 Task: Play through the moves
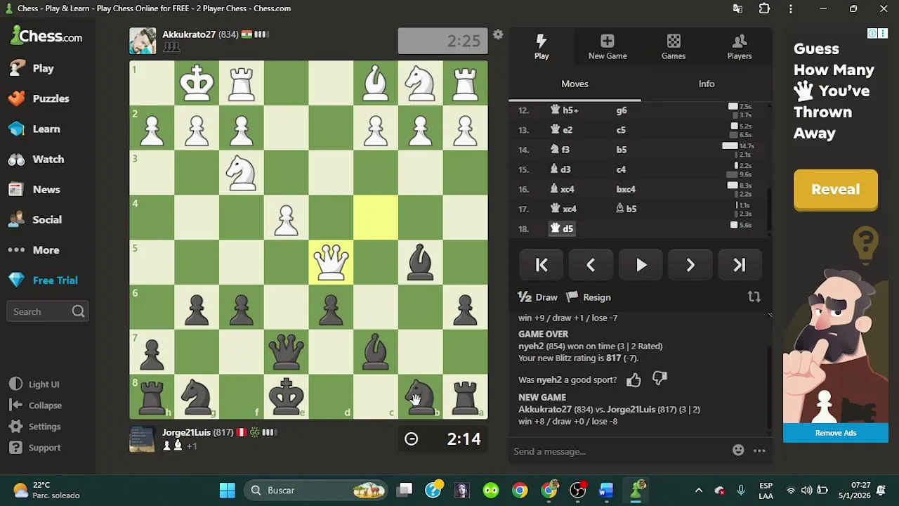point(641,265)
